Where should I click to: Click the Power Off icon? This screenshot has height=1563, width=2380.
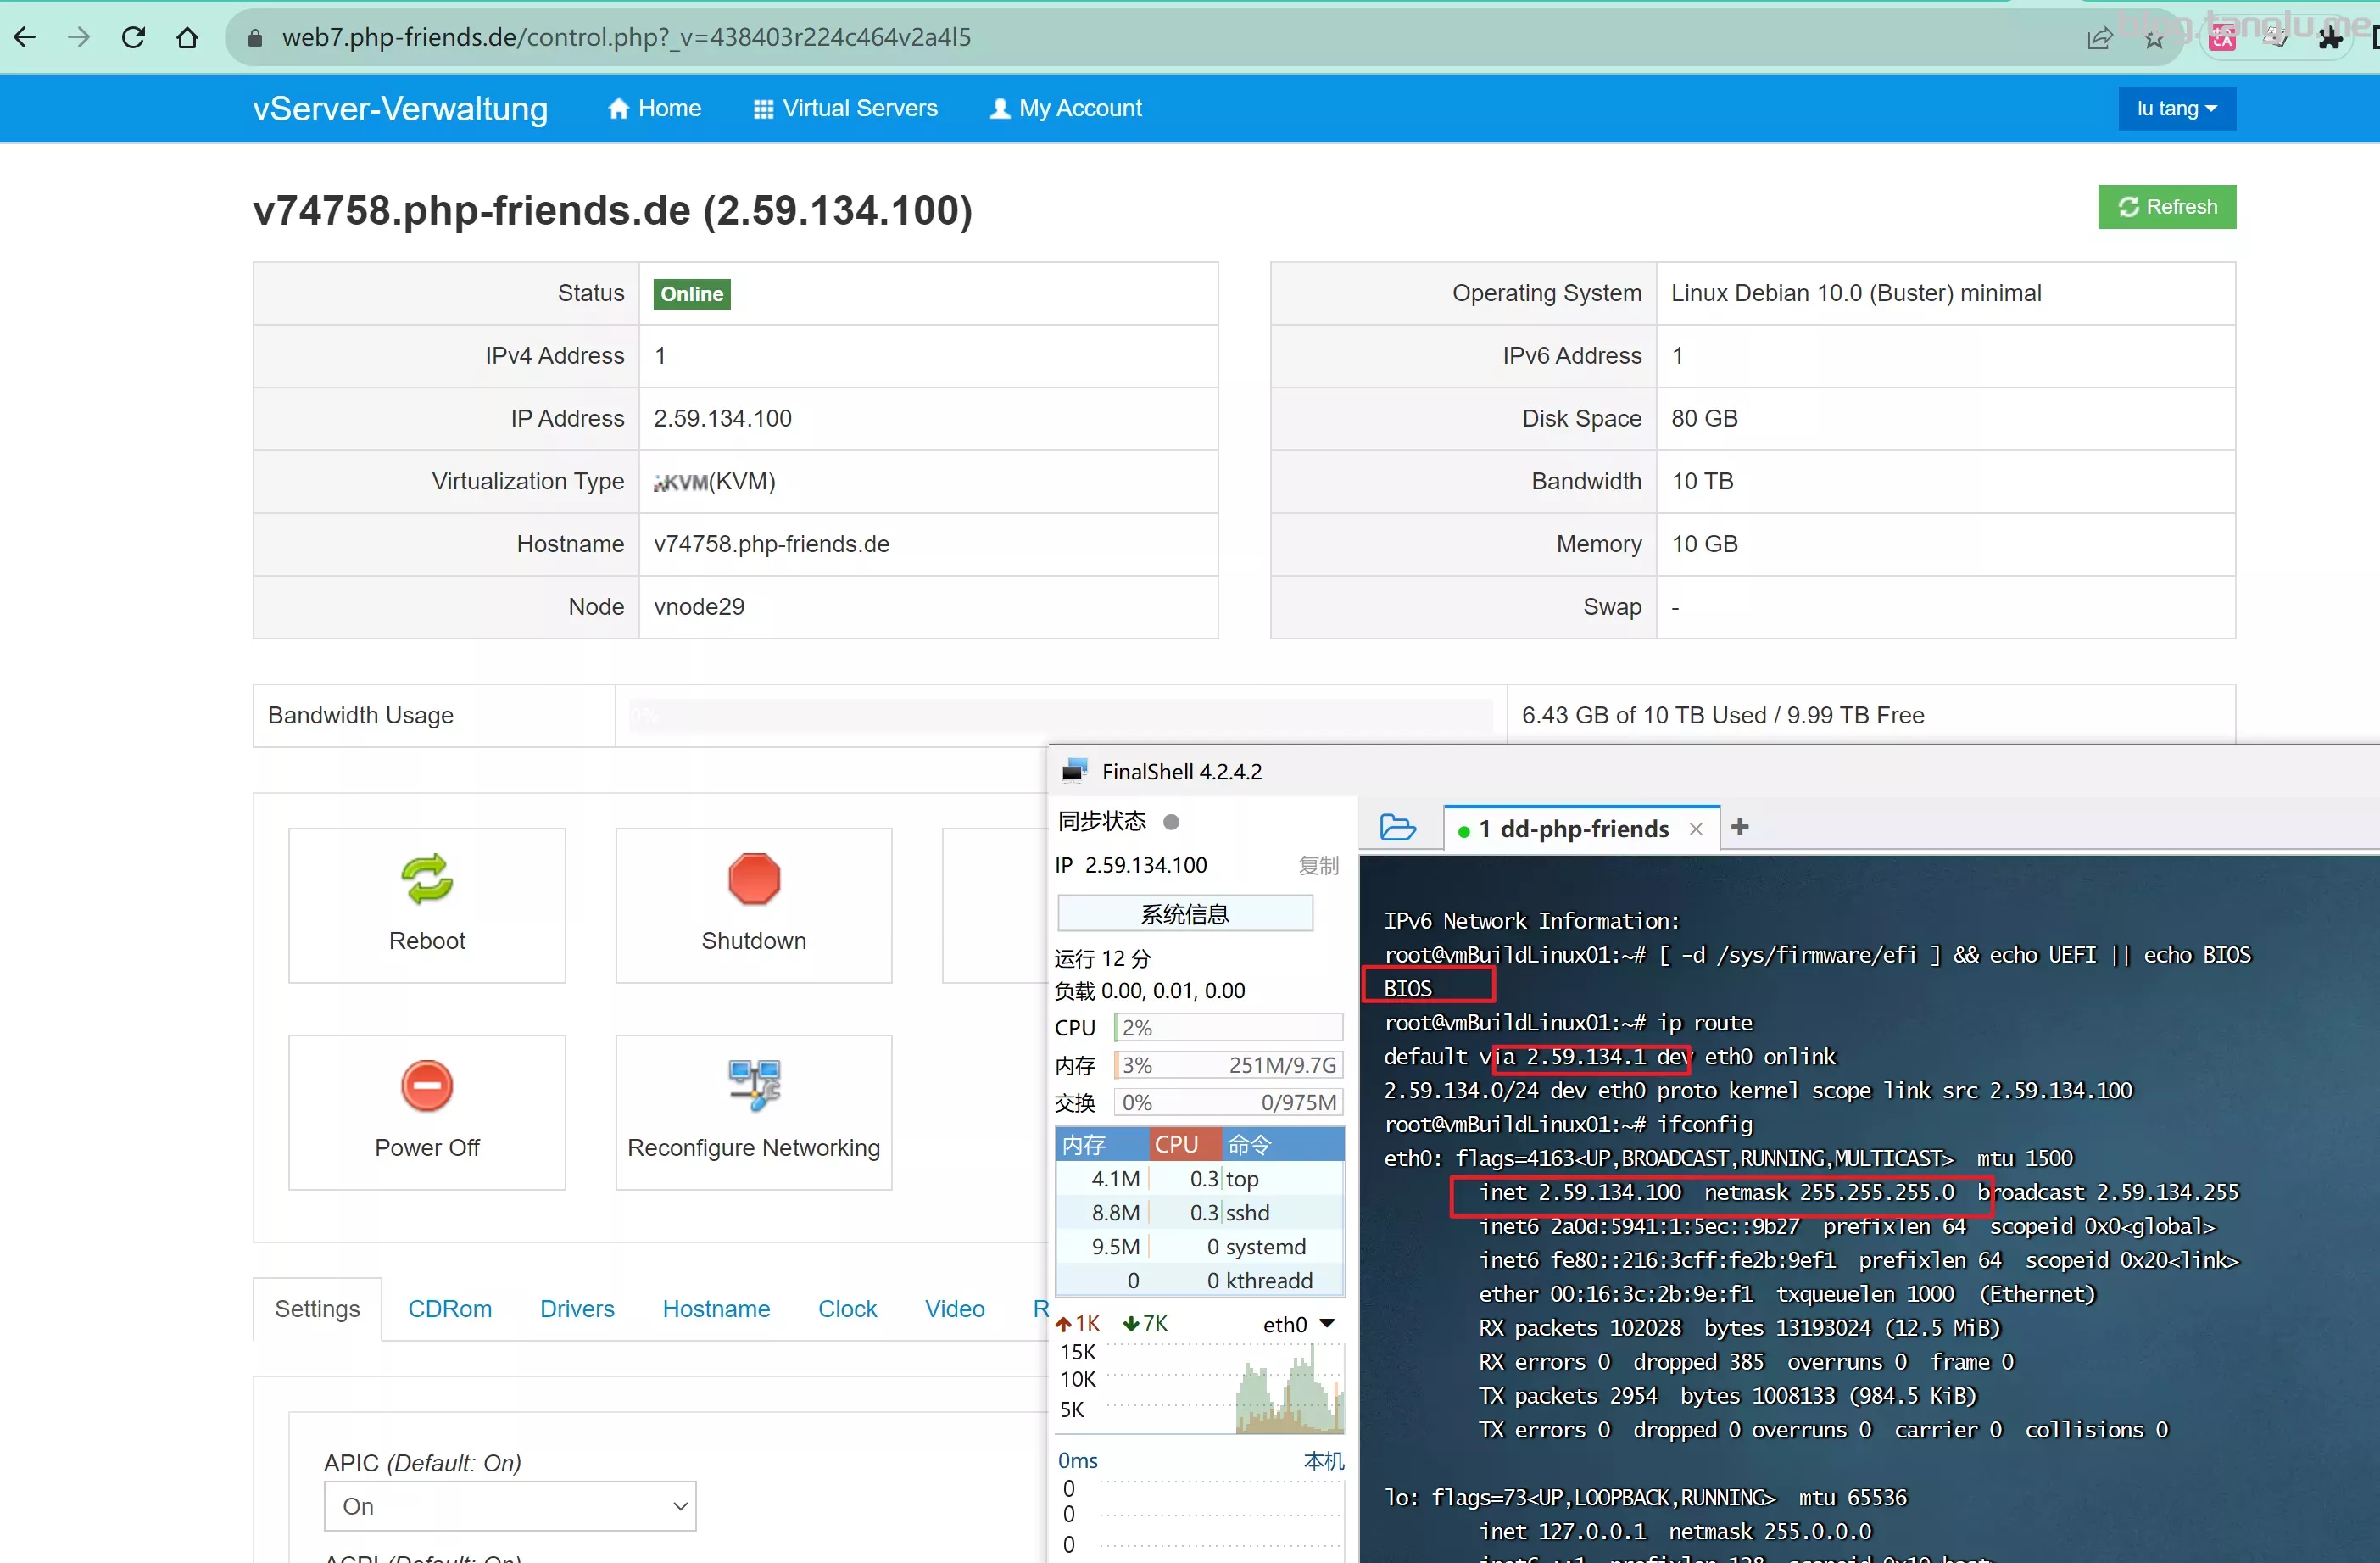click(427, 1086)
